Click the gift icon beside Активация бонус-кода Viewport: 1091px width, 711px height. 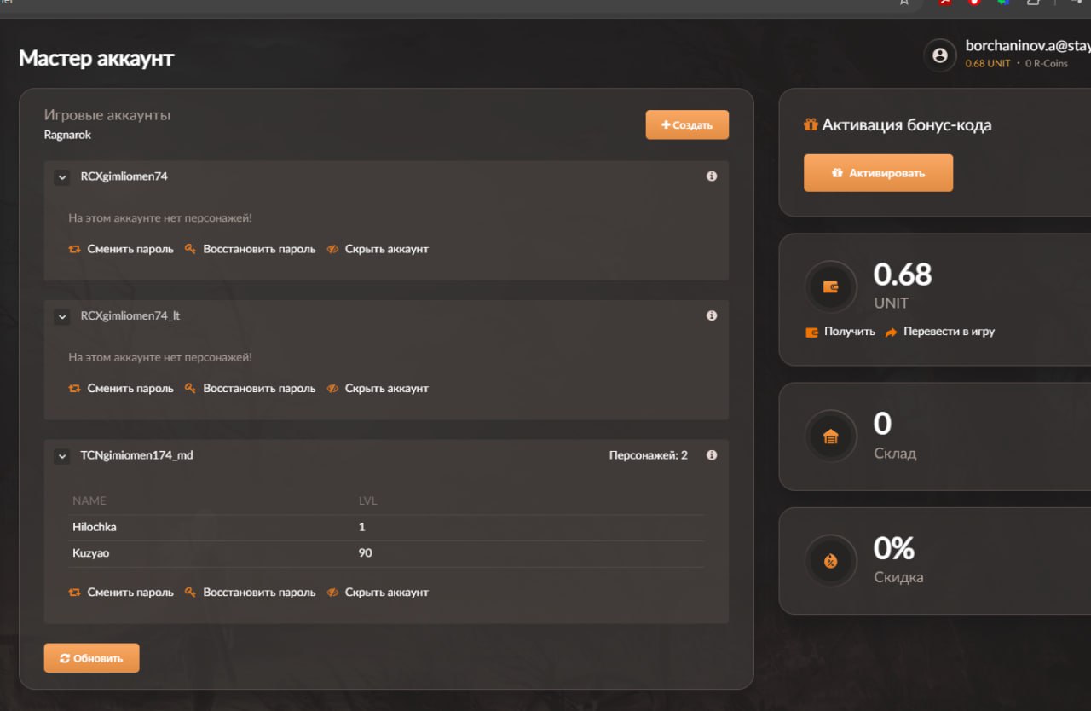tap(811, 125)
